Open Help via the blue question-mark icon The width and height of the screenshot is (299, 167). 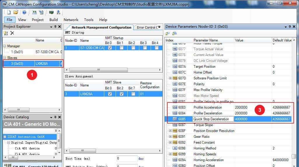tap(24, 12)
